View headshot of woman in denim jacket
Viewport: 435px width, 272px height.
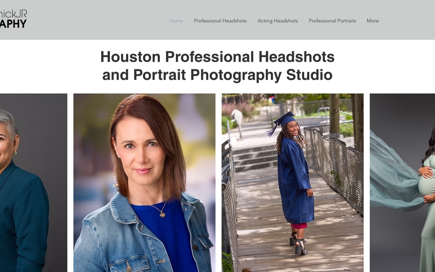point(144,183)
